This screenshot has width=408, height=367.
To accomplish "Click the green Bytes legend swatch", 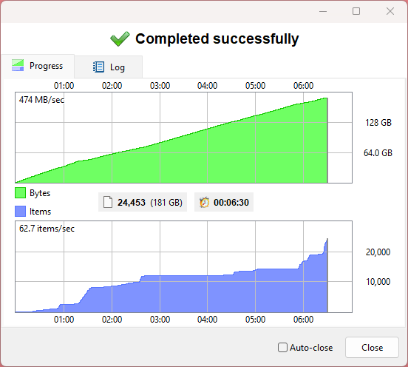I will (x=20, y=193).
